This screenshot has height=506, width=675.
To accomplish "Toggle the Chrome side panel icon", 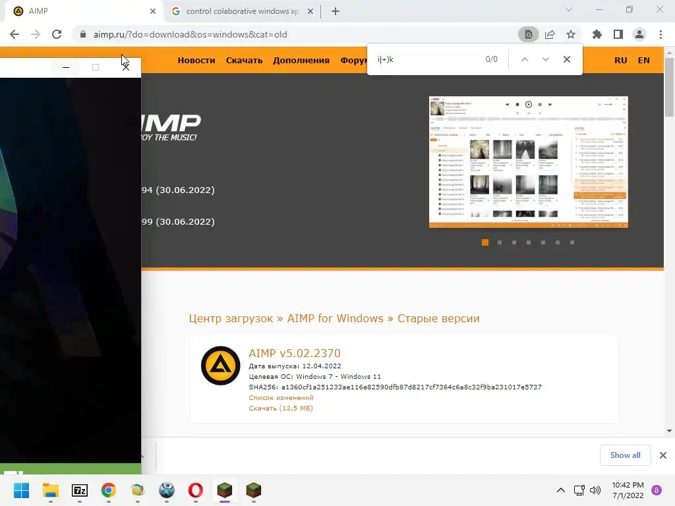I will click(x=618, y=34).
